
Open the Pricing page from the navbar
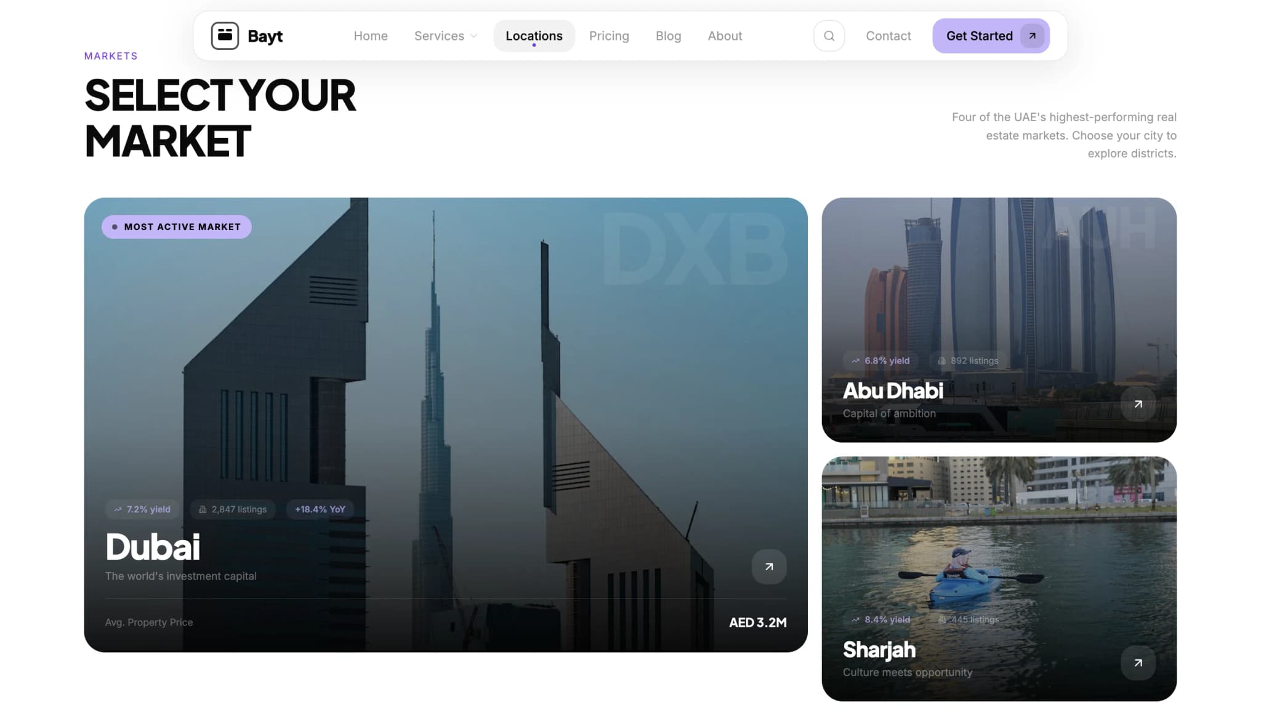[x=609, y=36]
